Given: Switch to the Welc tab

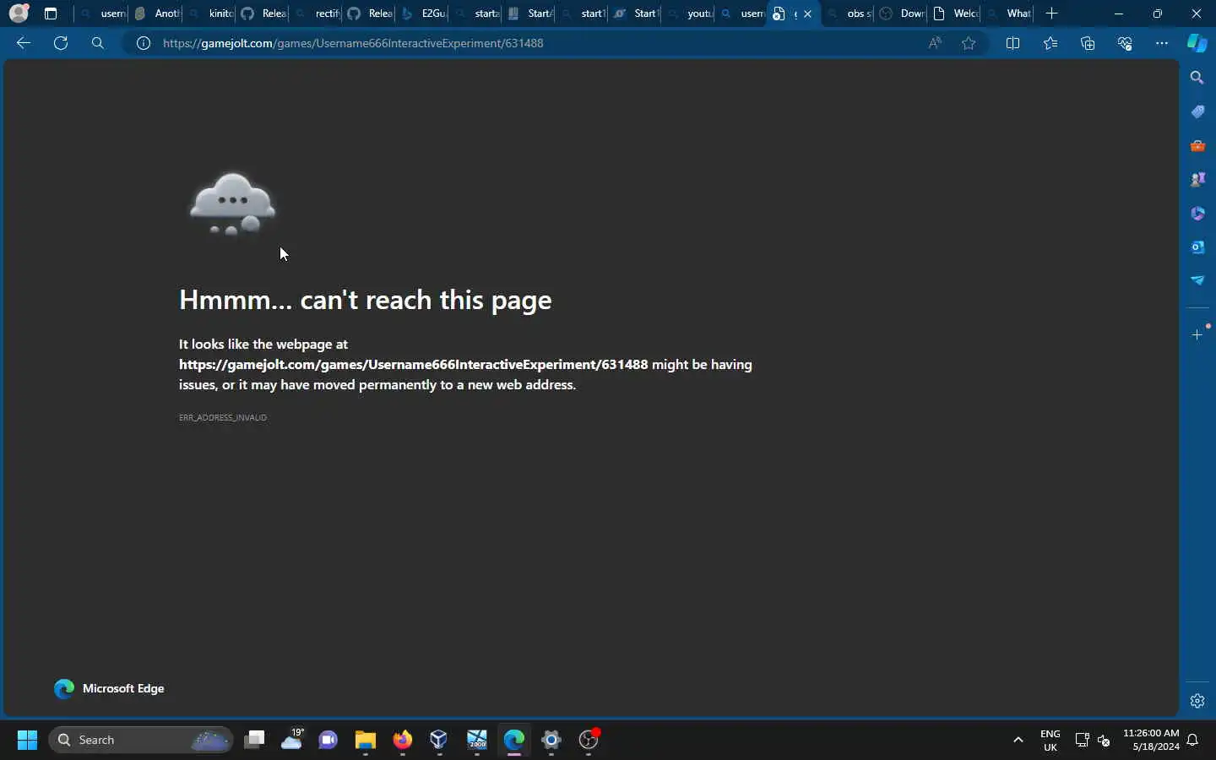Looking at the screenshot, I should 955,14.
